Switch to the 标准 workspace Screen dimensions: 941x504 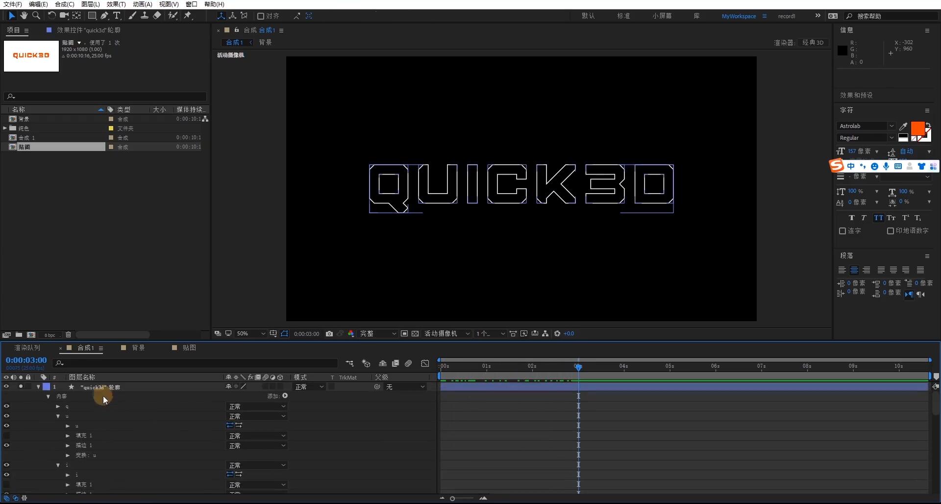[623, 16]
